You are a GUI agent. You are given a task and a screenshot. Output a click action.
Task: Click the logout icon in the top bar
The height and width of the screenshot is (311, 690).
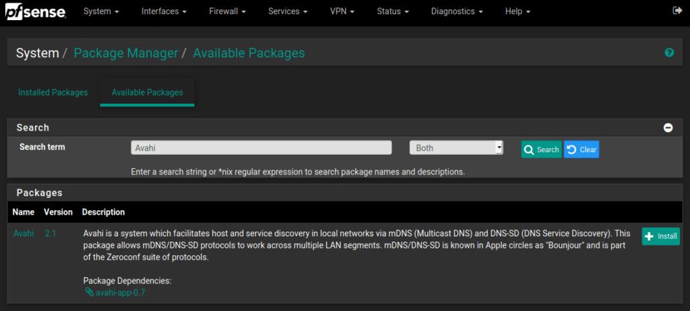pyautogui.click(x=677, y=11)
